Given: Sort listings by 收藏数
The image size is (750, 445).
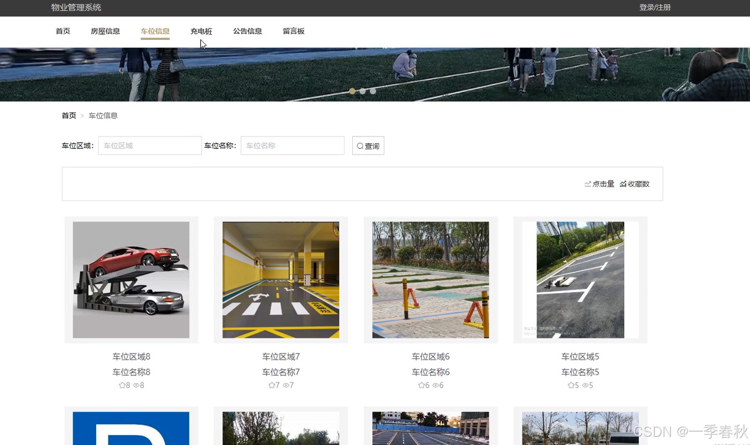Looking at the screenshot, I should click(635, 184).
